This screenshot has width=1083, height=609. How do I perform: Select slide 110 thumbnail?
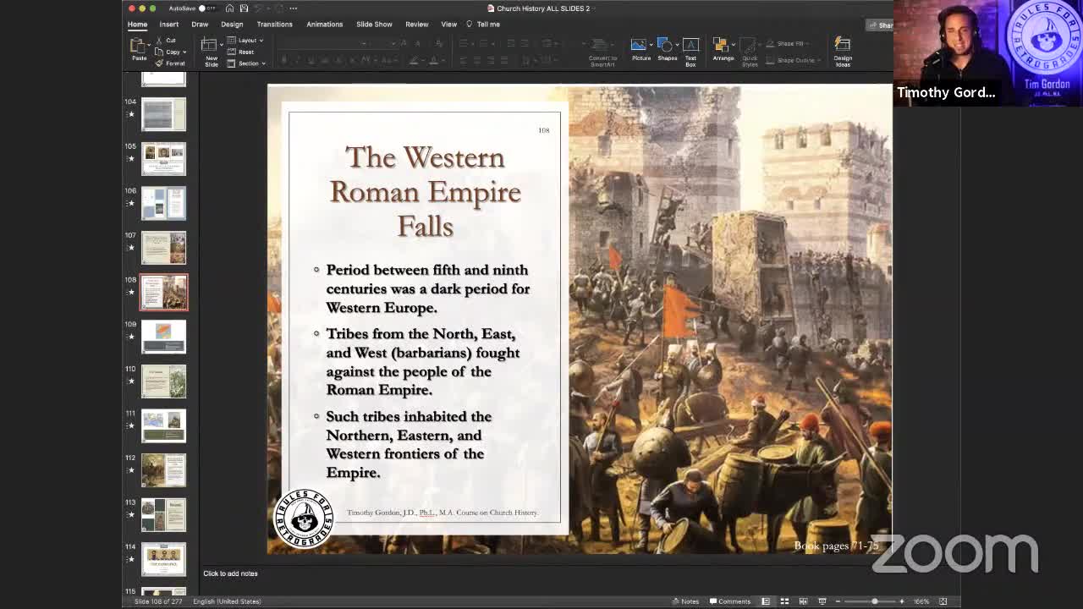[163, 381]
